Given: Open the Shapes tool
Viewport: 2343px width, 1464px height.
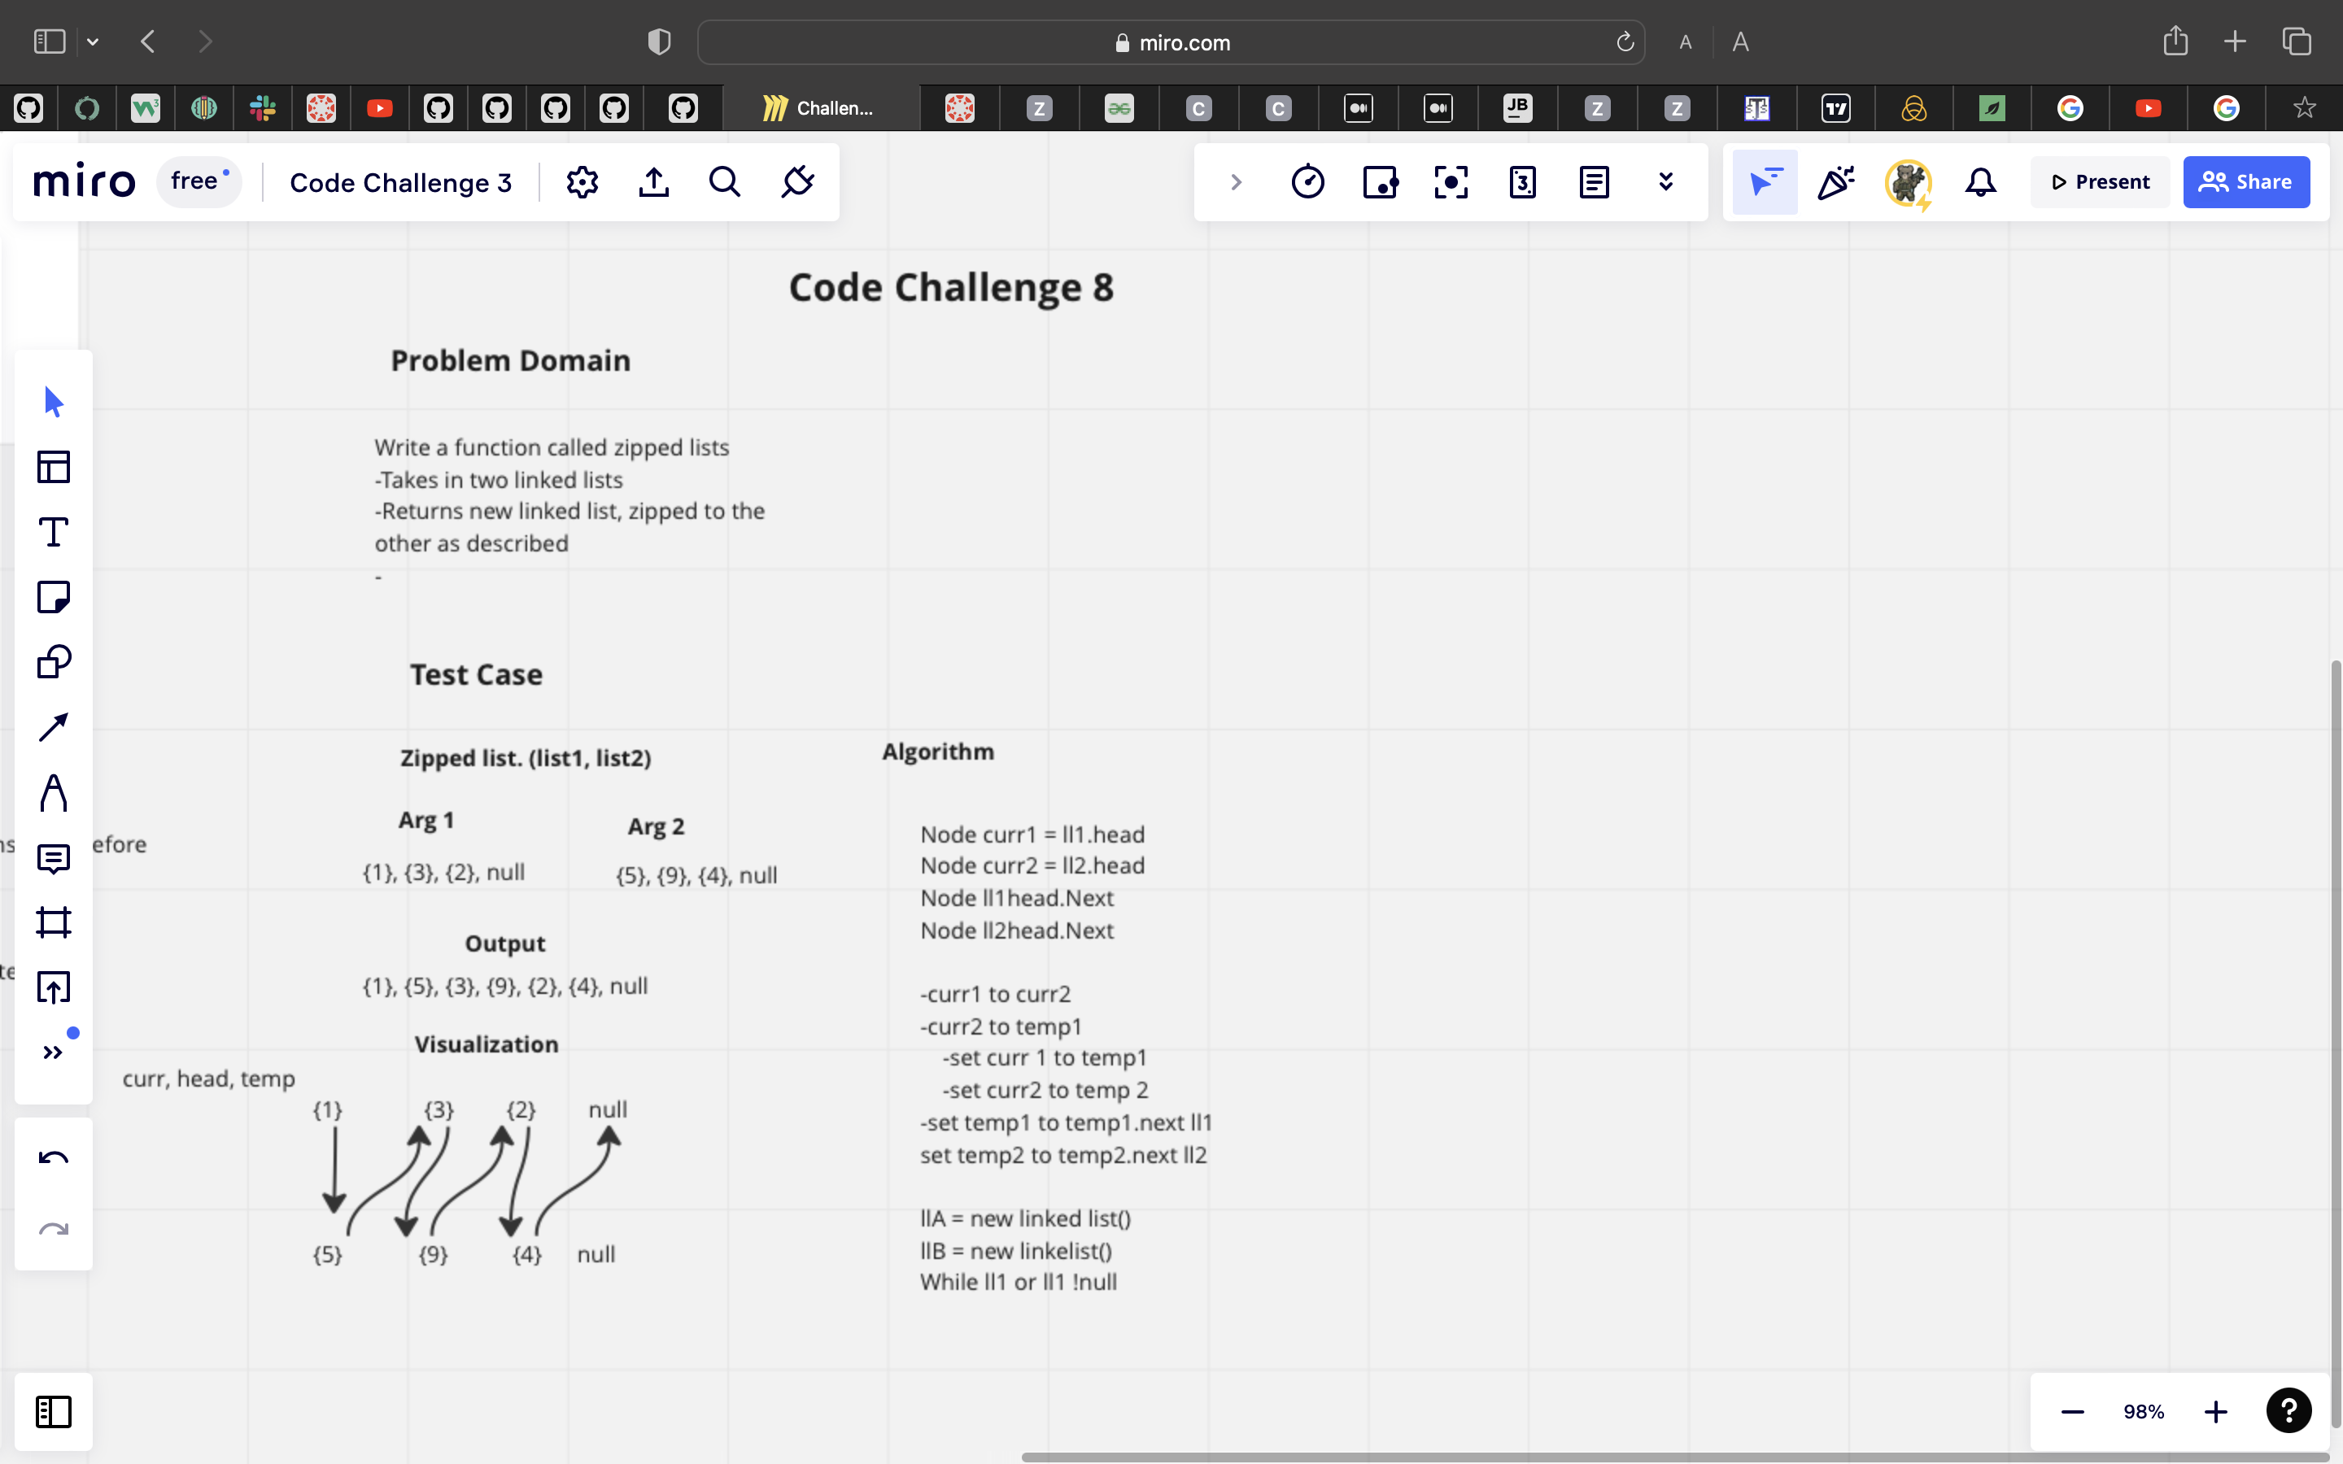Looking at the screenshot, I should [x=53, y=661].
